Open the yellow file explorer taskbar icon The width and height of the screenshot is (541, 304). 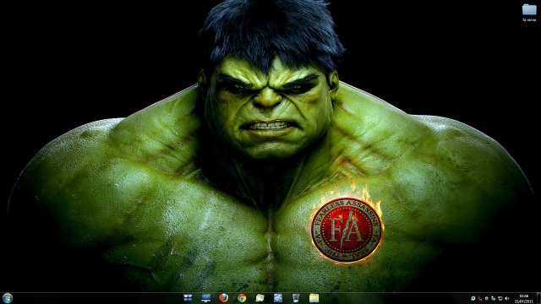[x=314, y=298]
